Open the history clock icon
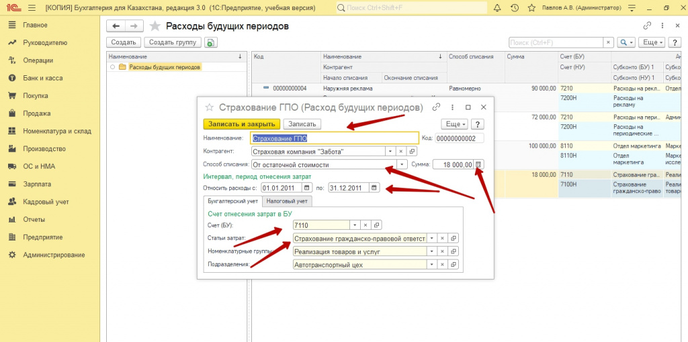 514,7
